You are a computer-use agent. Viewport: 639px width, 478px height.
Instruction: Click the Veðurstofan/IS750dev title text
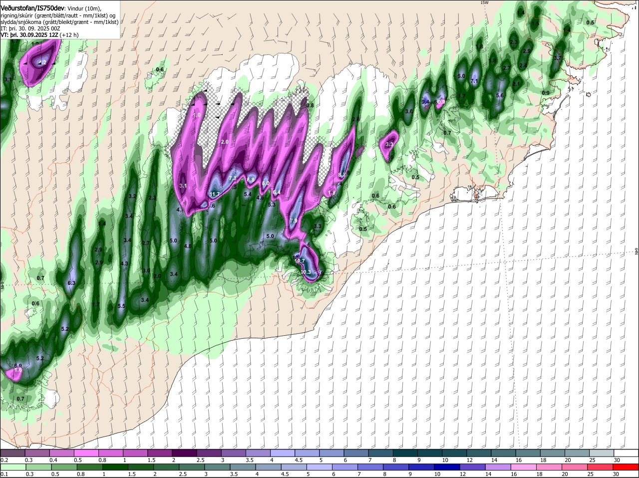[32, 8]
